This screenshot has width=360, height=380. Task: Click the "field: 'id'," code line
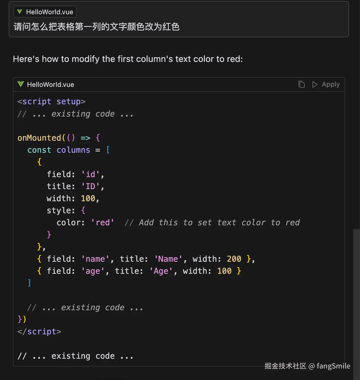(75, 174)
